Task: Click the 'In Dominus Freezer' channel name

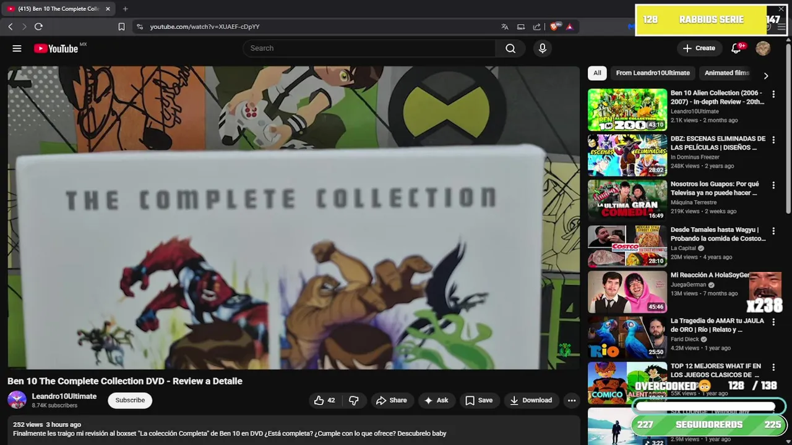Action: [x=695, y=157]
